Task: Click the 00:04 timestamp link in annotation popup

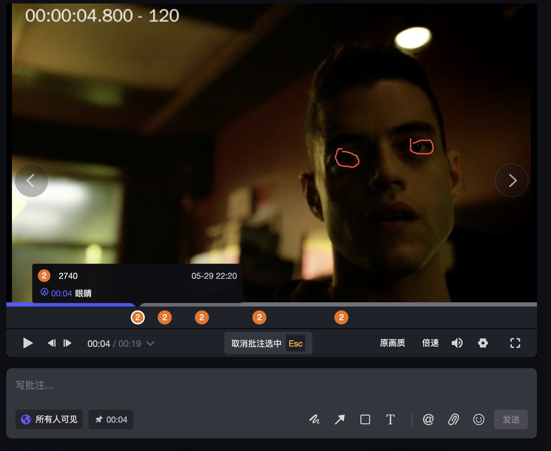Action: click(61, 293)
